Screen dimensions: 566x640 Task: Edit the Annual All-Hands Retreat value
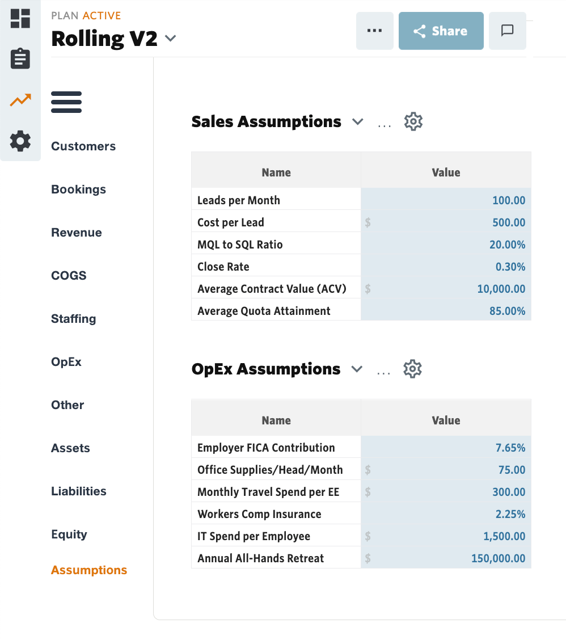point(446,558)
